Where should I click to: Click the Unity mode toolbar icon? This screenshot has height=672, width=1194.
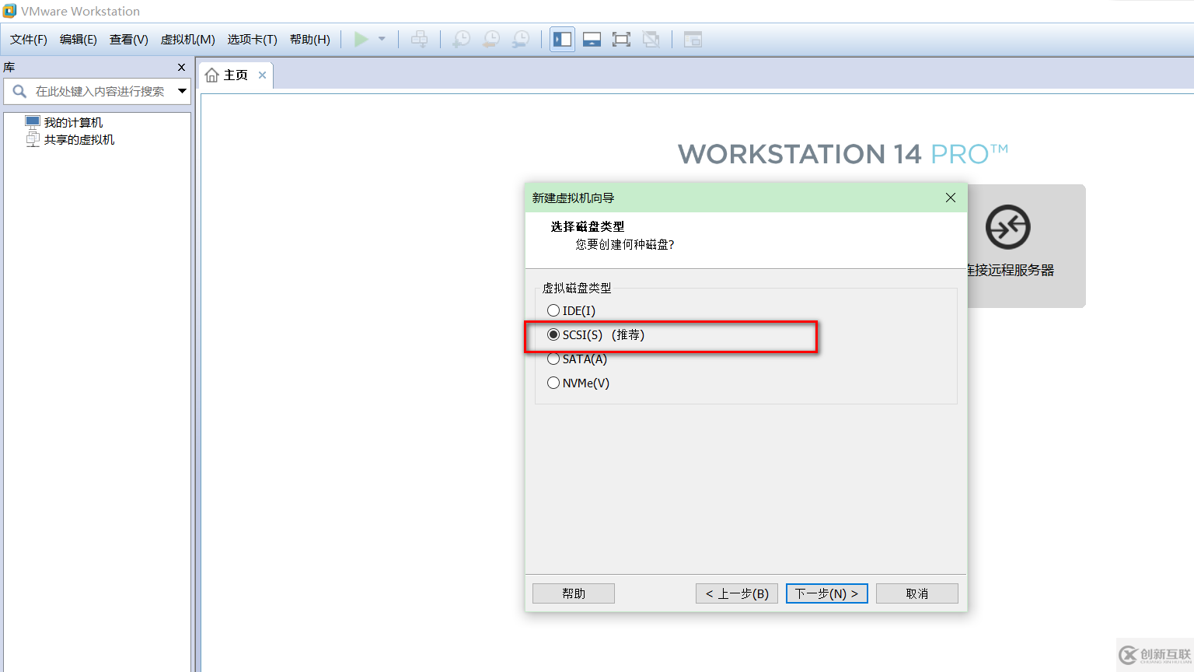651,39
